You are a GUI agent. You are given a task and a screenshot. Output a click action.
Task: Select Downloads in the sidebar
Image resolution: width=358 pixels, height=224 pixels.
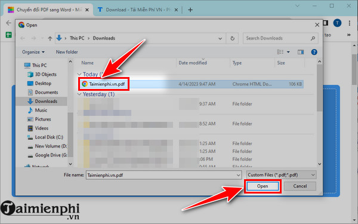click(46, 102)
